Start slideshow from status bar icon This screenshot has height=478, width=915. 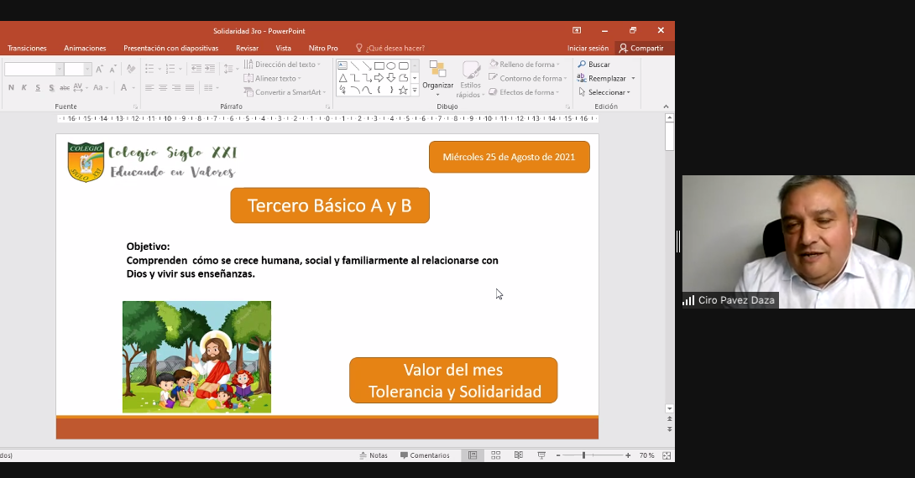[x=541, y=455]
